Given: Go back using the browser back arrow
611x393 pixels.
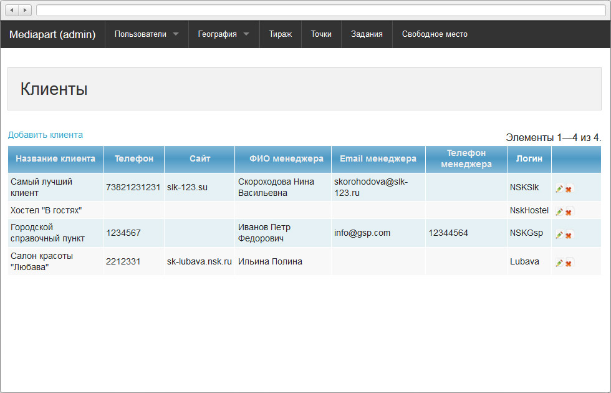Looking at the screenshot, I should [12, 10].
